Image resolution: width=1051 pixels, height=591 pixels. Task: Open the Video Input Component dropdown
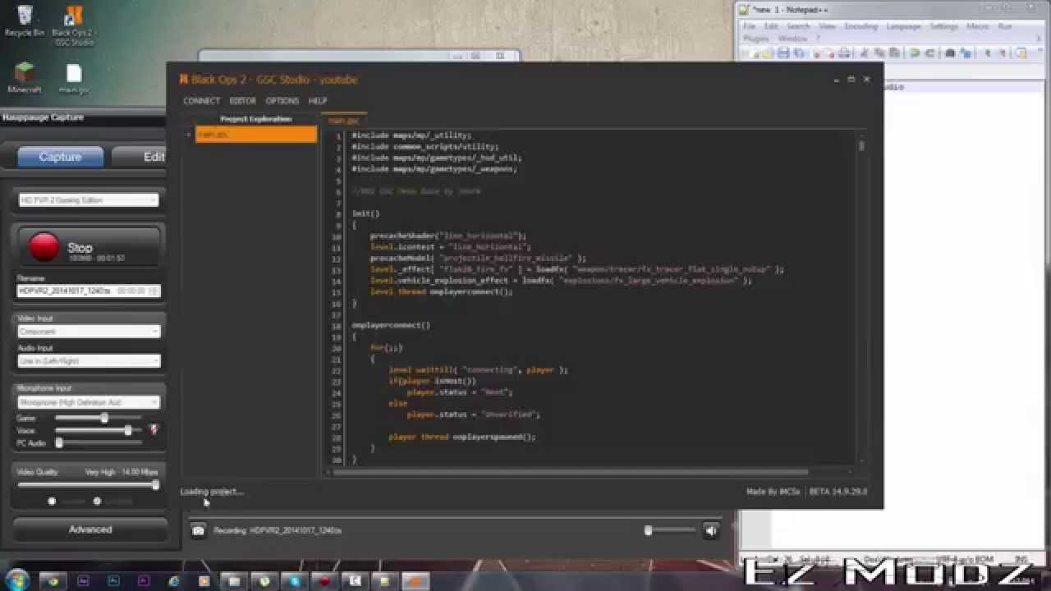pos(89,332)
